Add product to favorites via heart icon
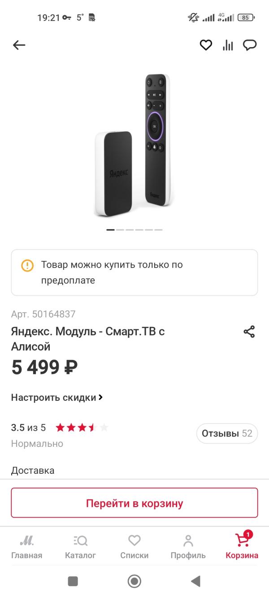Viewport: 269px width, 597px height. [x=206, y=45]
